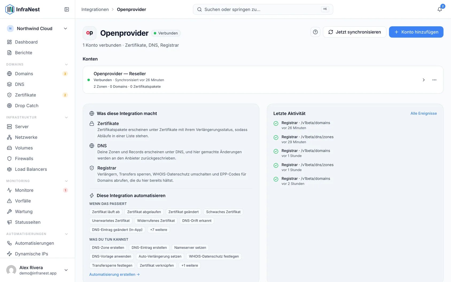This screenshot has width=451, height=282.
Task: Click the Domains globe icon in sidebar
Action: coord(9,74)
